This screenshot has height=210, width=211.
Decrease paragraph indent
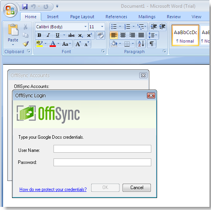click(x=154, y=27)
